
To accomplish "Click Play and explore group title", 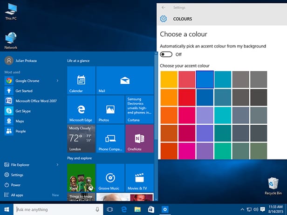I will coord(79,158).
